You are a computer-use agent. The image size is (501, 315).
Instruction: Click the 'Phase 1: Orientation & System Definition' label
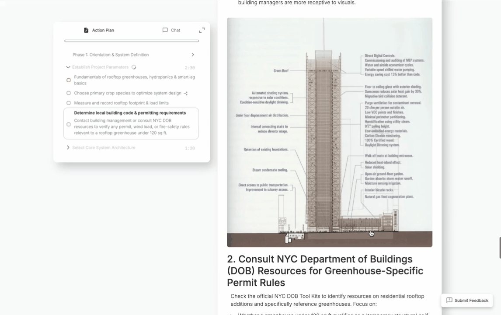coord(111,55)
